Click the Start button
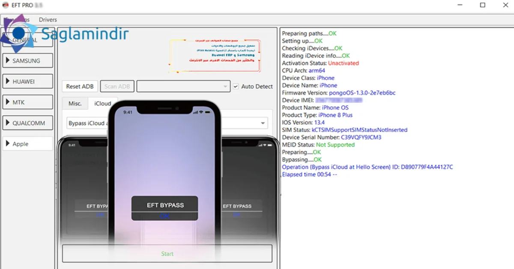This screenshot has width=514, height=269. 167,254
